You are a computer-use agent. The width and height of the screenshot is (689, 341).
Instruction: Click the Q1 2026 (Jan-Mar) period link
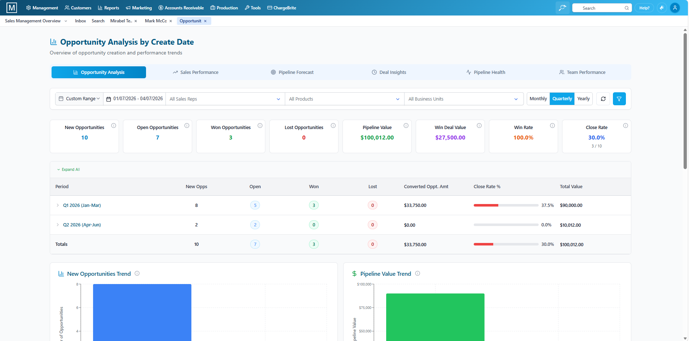pos(82,205)
